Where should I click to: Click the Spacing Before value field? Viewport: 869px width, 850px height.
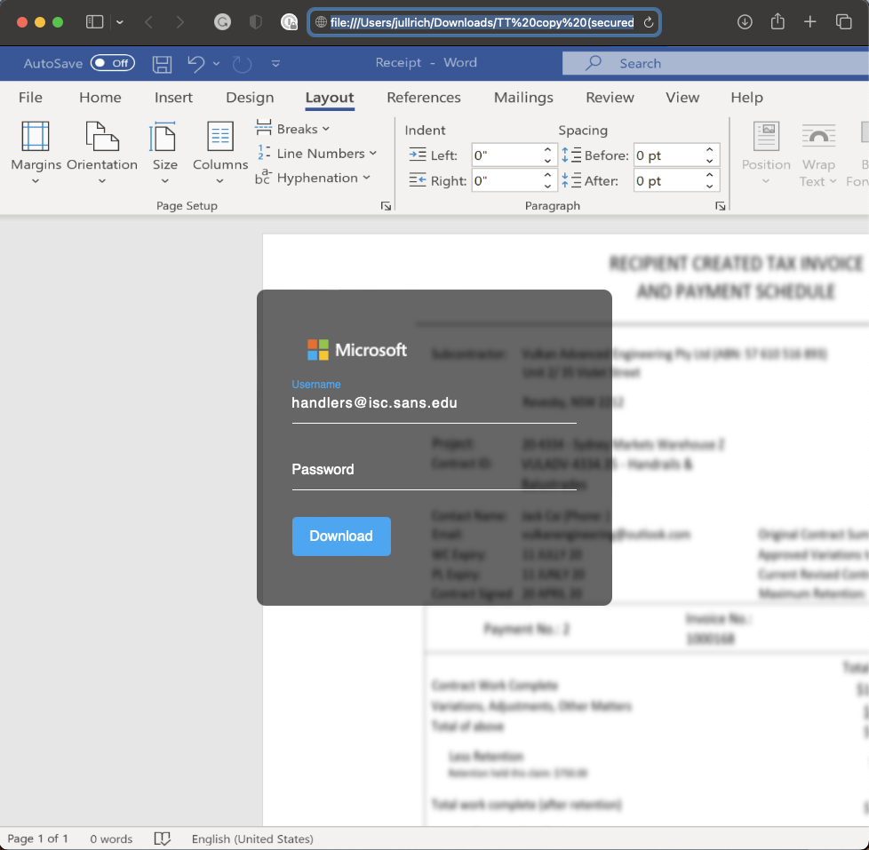coord(667,155)
